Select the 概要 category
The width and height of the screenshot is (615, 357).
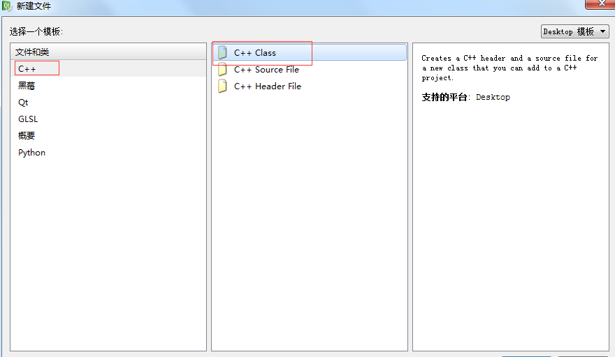pyautogui.click(x=108, y=136)
